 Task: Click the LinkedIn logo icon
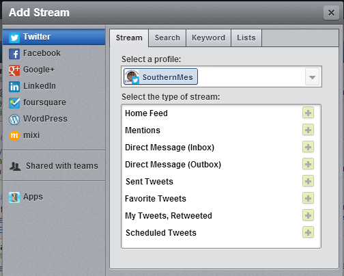click(x=14, y=87)
